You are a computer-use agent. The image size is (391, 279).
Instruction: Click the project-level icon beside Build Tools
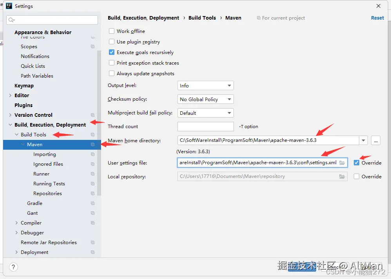point(93,135)
